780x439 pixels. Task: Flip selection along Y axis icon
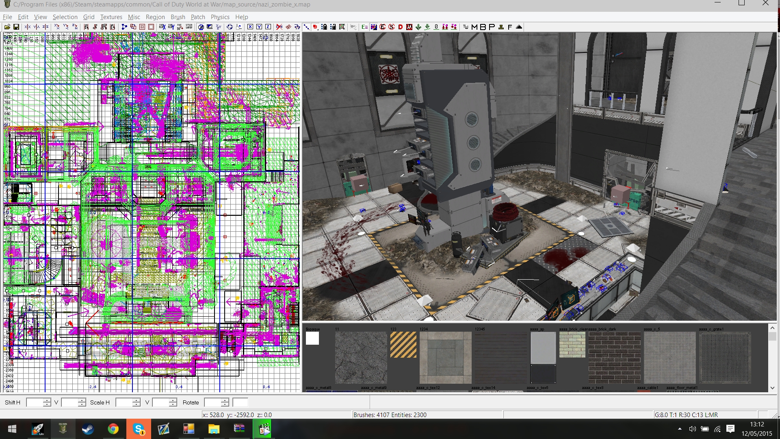pos(37,27)
